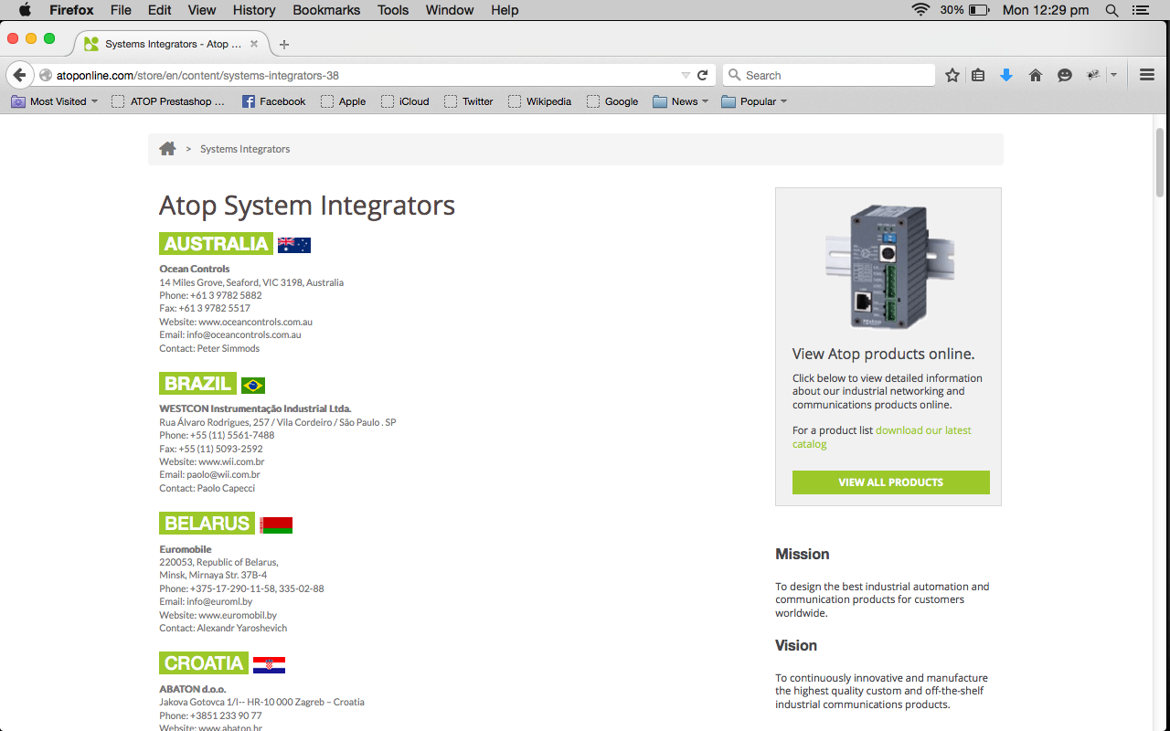Open the Window menu
This screenshot has width=1170, height=731.
[x=450, y=10]
